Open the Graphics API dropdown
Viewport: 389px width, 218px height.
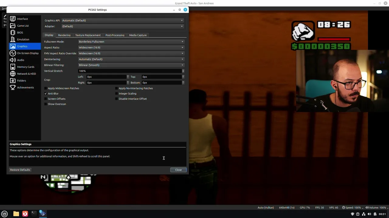122,21
